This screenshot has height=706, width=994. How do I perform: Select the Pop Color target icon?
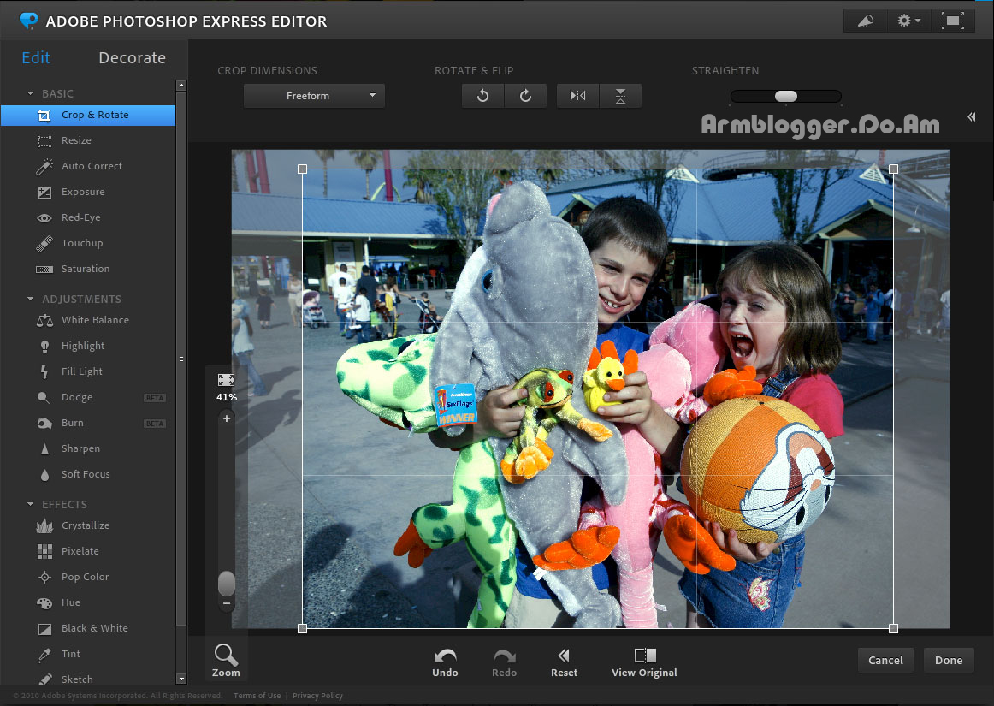44,578
